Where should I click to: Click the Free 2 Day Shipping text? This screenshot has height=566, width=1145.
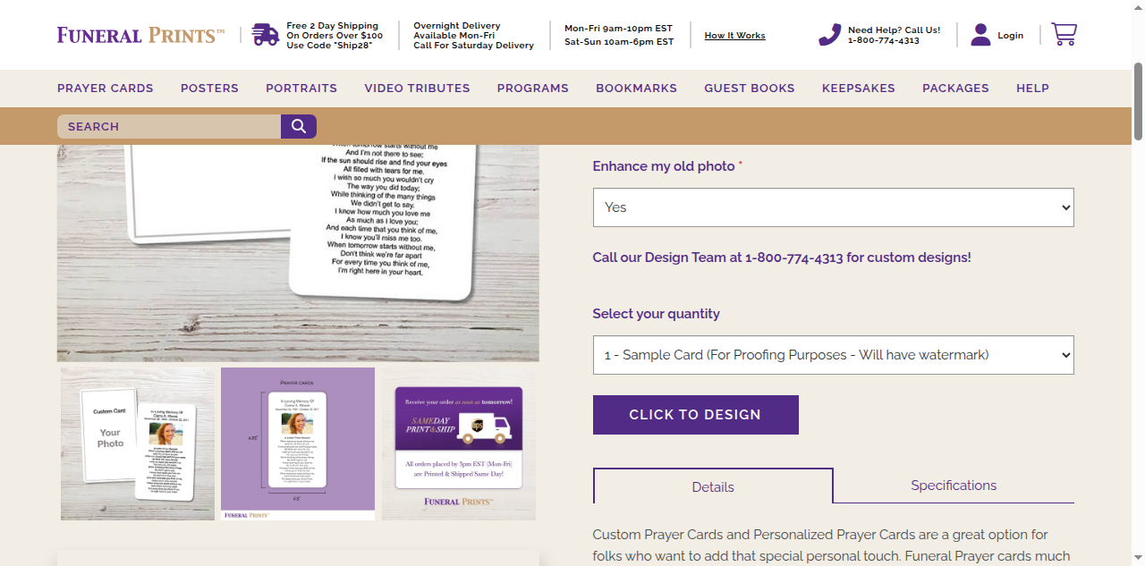click(335, 36)
